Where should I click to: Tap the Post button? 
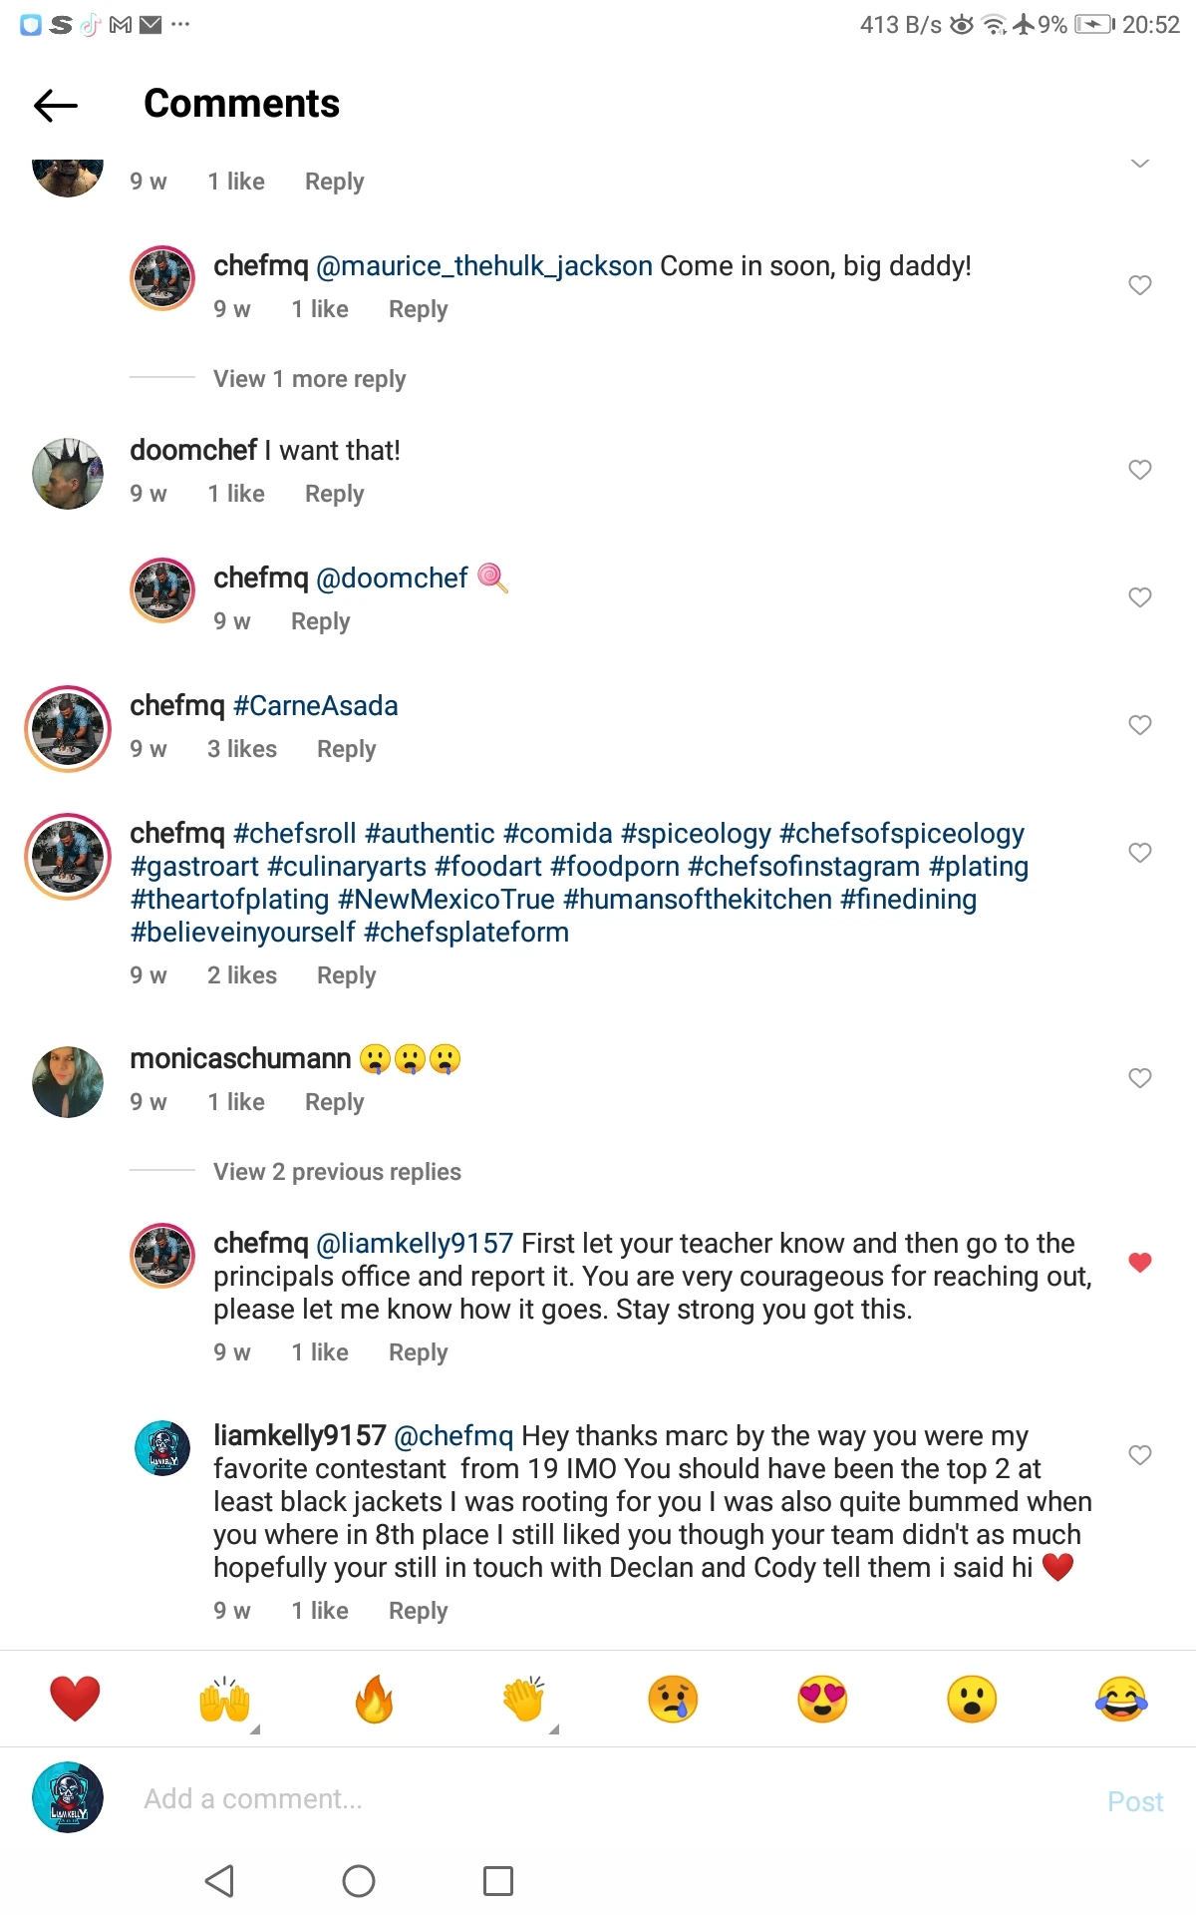1134,1801
